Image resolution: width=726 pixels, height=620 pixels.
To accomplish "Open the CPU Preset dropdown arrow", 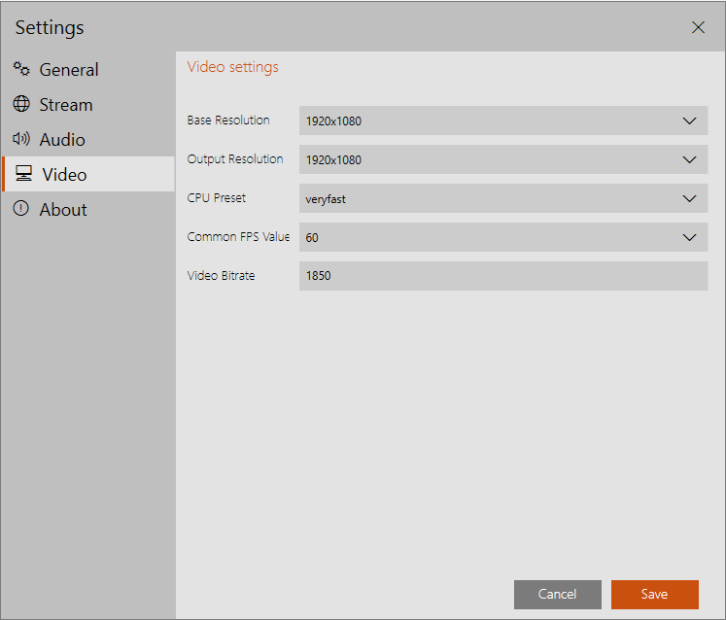I will point(689,198).
